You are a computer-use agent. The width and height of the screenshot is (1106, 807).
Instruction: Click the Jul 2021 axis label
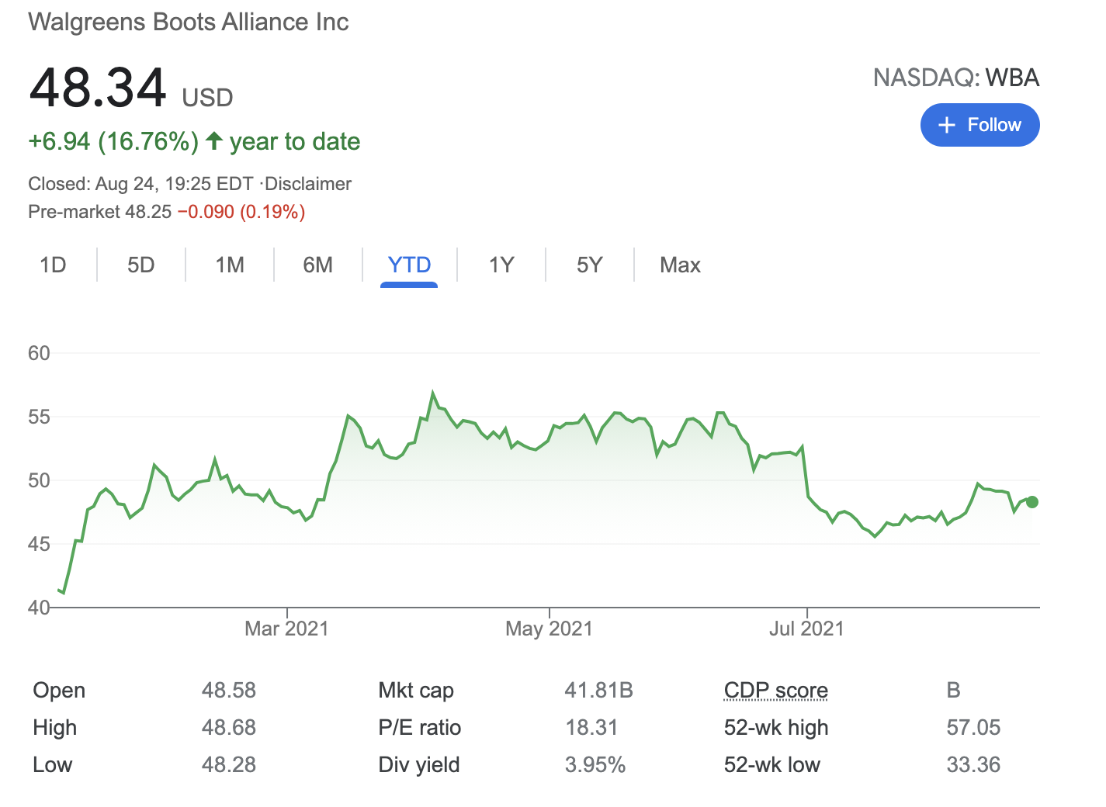[806, 629]
